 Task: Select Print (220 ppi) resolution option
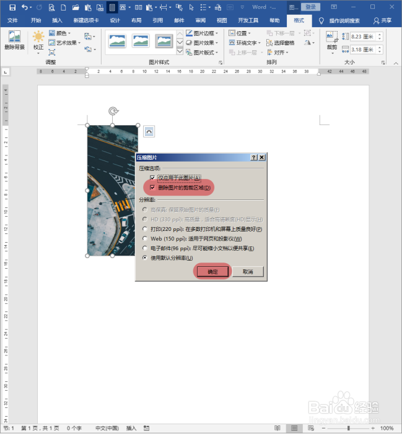pos(145,228)
